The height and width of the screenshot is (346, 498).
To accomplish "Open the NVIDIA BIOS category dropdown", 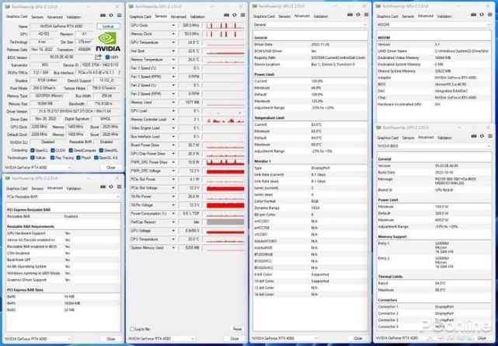I will pyautogui.click(x=434, y=146).
